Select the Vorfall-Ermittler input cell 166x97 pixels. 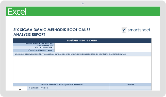pos(103,47)
